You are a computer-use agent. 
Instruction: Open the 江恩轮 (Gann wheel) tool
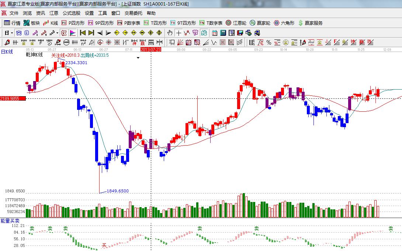pyautogui.click(x=236, y=23)
